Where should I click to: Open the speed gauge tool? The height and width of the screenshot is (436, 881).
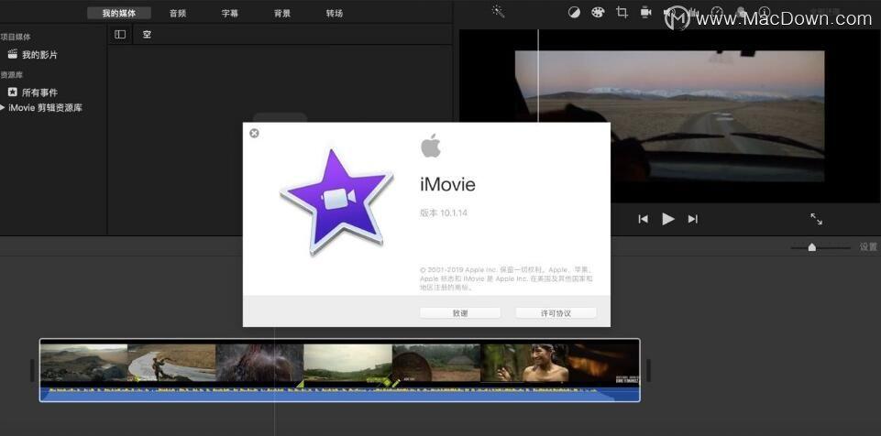(x=717, y=12)
